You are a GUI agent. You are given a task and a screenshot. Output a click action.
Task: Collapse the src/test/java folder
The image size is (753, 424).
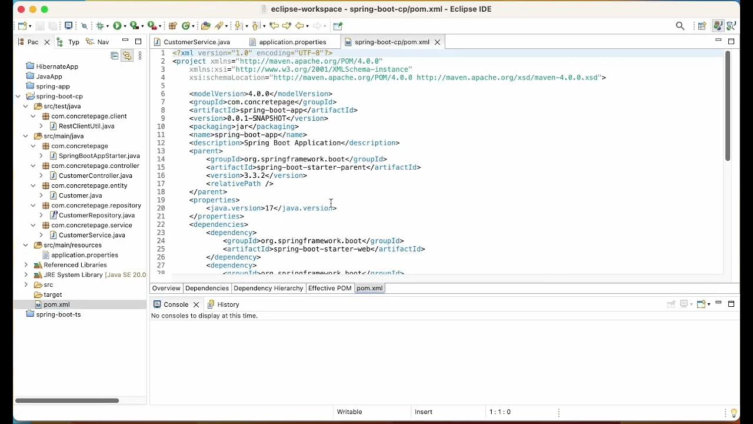tap(26, 106)
